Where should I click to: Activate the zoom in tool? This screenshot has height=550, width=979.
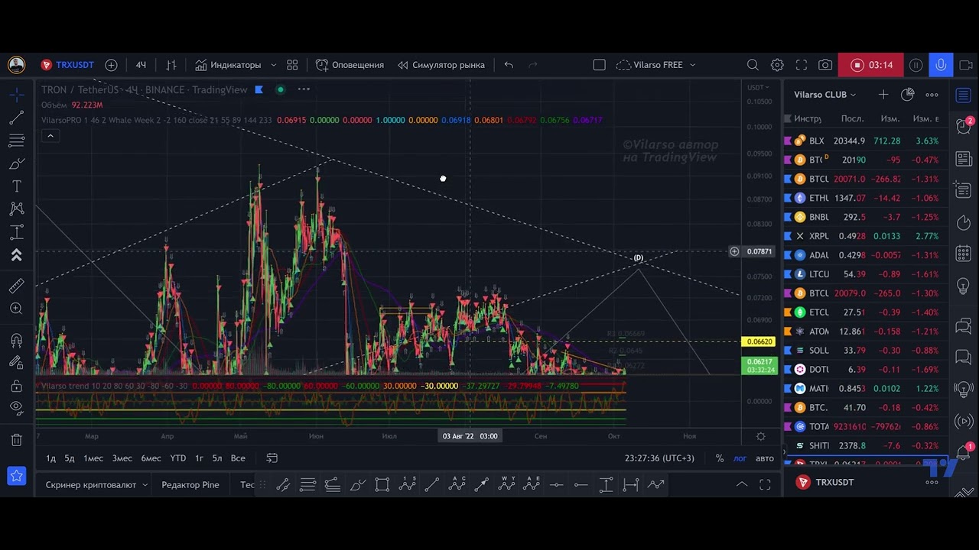pyautogui.click(x=16, y=309)
